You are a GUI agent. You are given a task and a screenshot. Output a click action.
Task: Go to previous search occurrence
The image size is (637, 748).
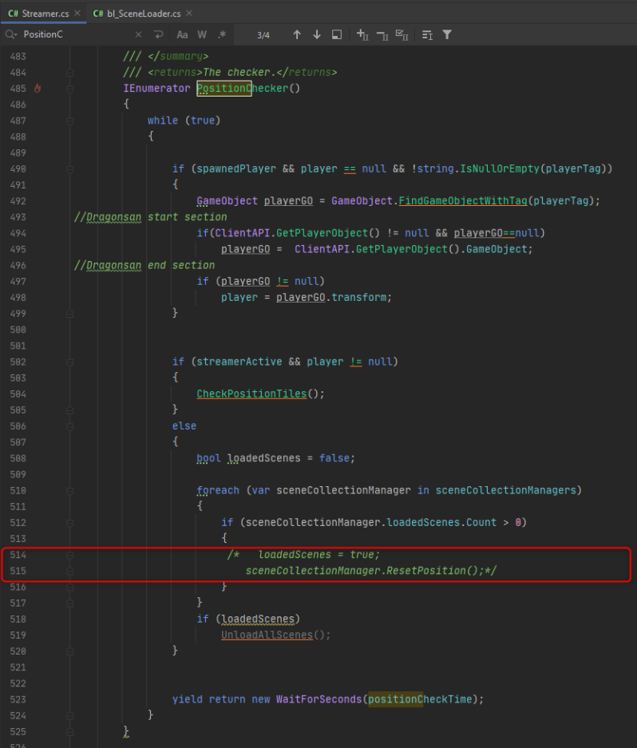coord(297,35)
